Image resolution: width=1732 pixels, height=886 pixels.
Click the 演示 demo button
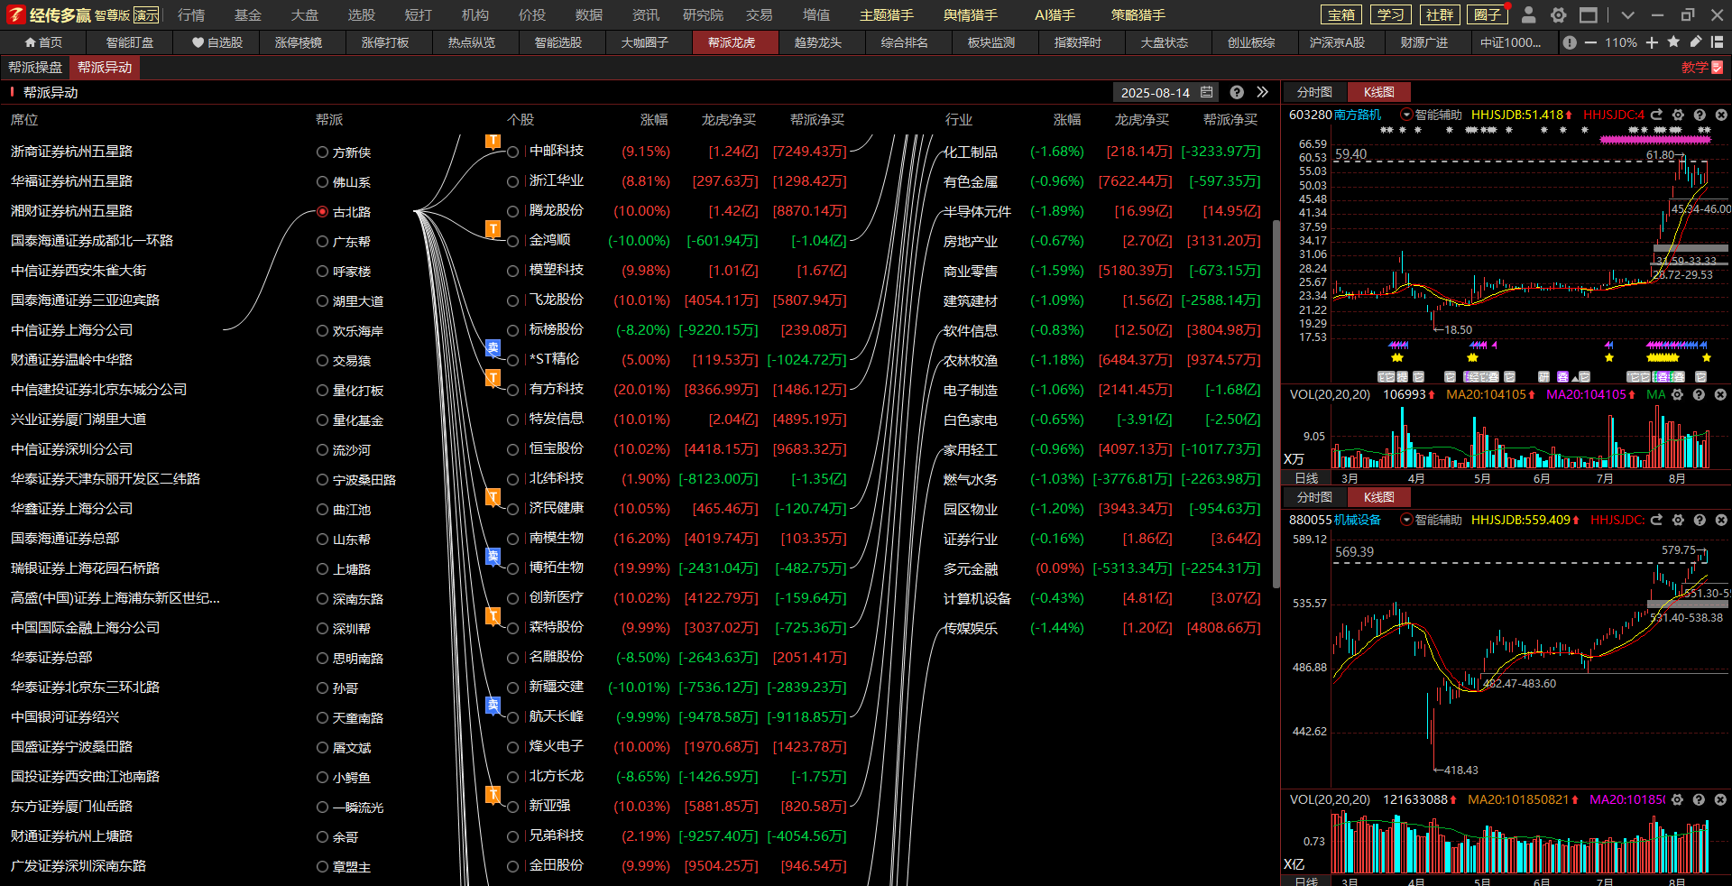pos(146,14)
